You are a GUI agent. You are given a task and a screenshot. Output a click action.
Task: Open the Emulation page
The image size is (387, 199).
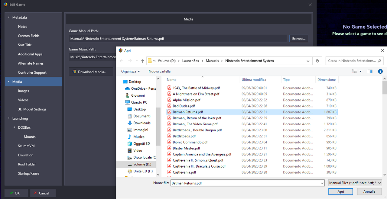pos(26,155)
